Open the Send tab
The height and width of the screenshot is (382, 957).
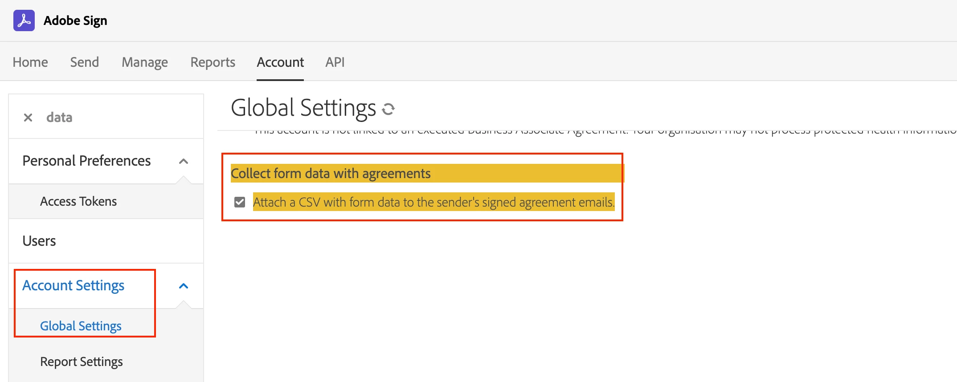click(x=85, y=62)
